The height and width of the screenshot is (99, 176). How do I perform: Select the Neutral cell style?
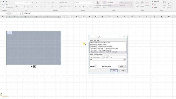click(125, 5)
